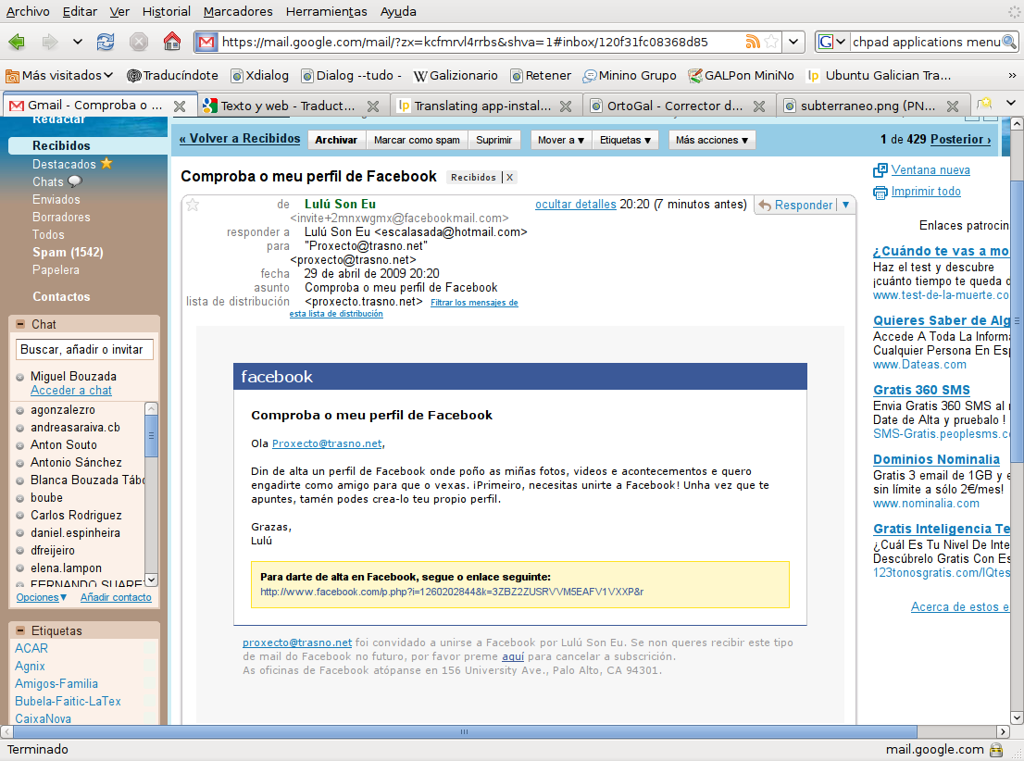Expand the Mover a dropdown
Image resolution: width=1024 pixels, height=761 pixels.
point(560,140)
